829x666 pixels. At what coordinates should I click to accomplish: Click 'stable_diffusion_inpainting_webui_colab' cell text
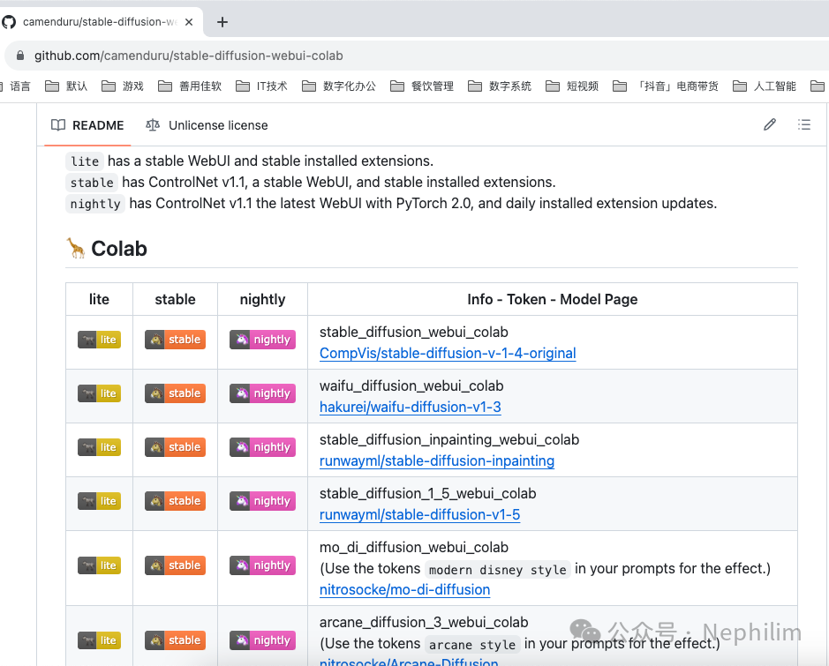[x=449, y=440]
